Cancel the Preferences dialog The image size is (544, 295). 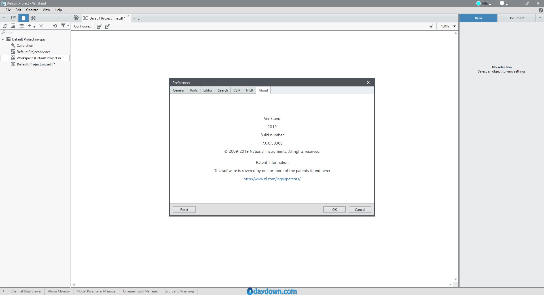(360, 210)
